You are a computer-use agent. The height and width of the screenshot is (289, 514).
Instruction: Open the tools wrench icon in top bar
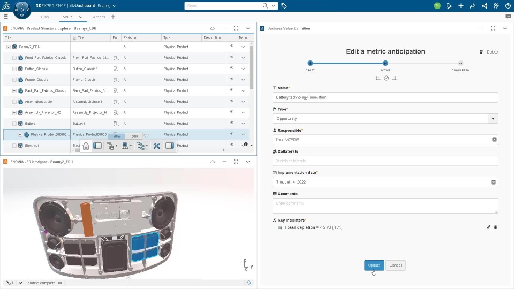(496, 6)
